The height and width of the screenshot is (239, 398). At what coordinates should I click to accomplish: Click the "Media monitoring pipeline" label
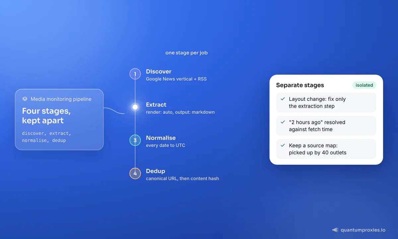[61, 99]
